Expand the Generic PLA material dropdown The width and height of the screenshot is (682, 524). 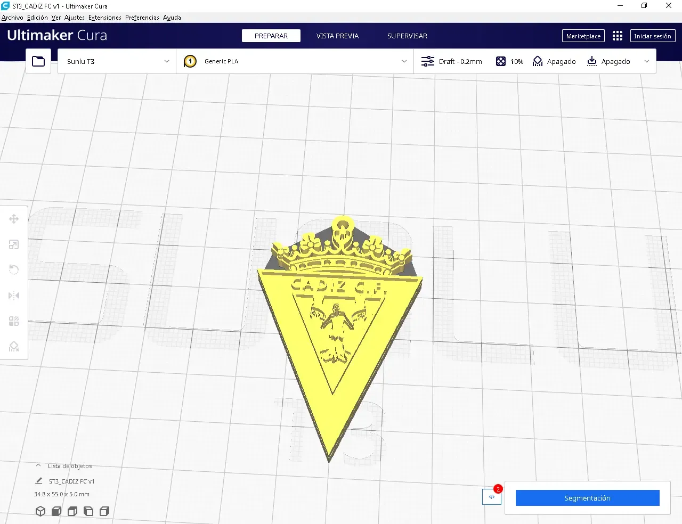tap(295, 61)
